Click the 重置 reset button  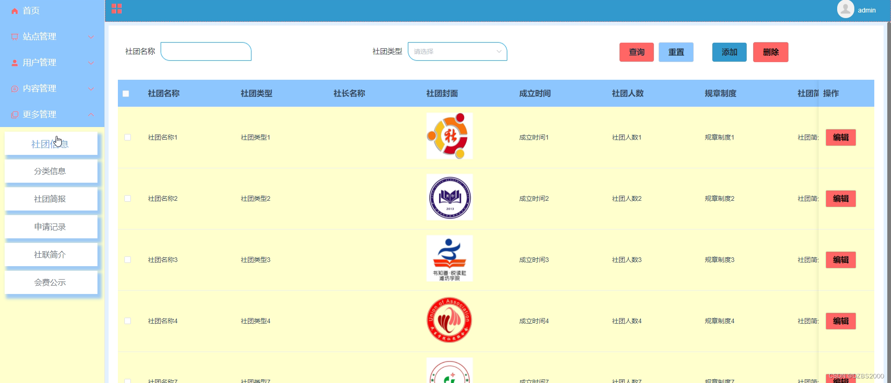(x=676, y=52)
